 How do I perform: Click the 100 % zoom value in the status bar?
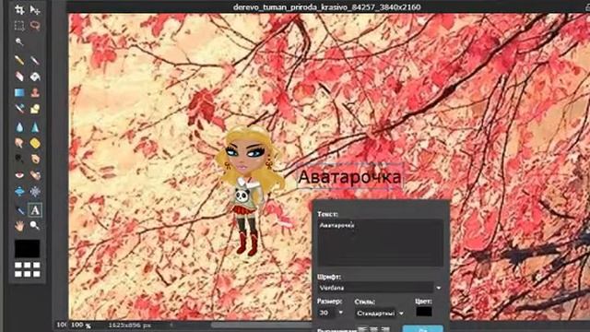coord(81,325)
